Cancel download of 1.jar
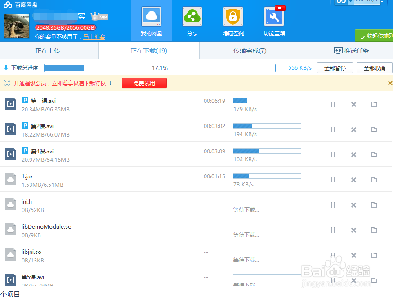Image resolution: width=393 pixels, height=297 pixels. [353, 180]
